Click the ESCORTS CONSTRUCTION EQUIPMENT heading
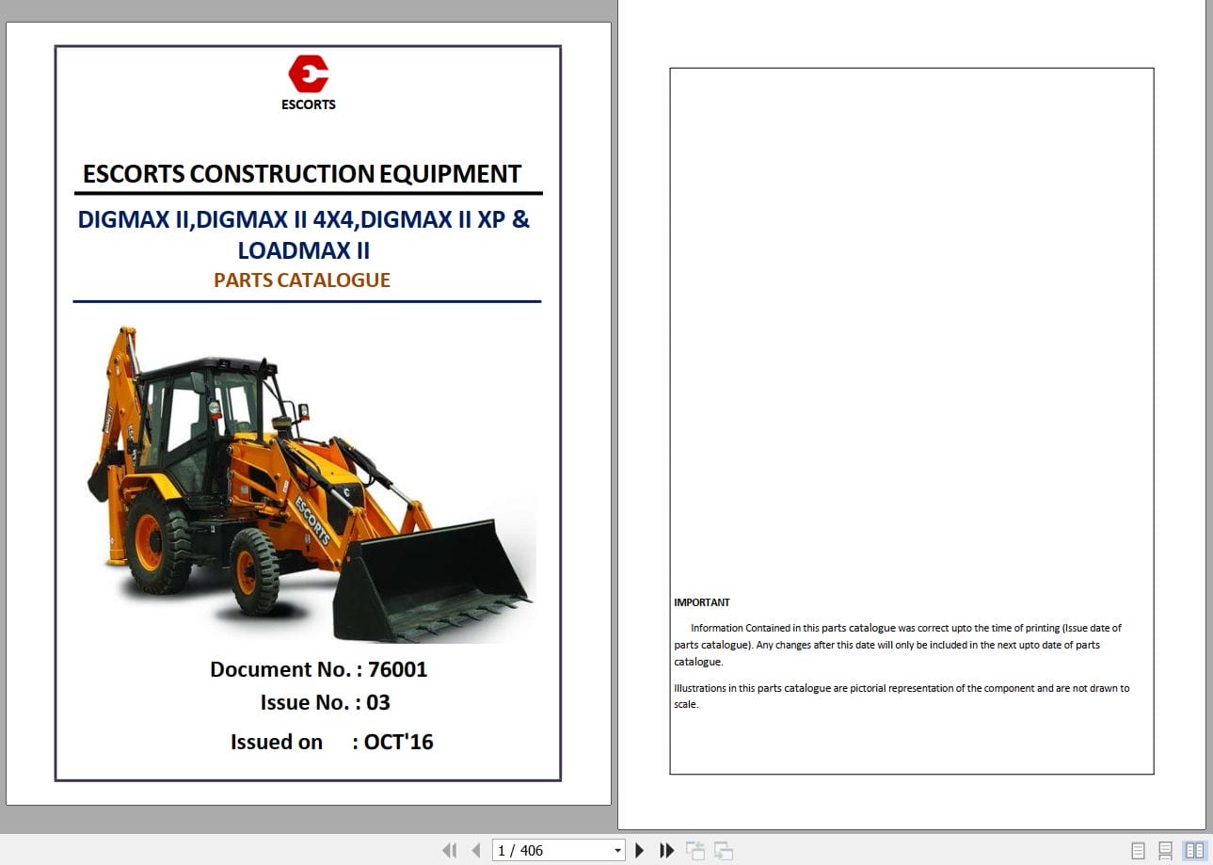 tap(302, 173)
